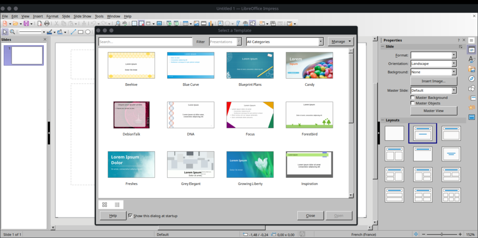The height and width of the screenshot is (238, 478).
Task: Enable the Master Objects checkbox
Action: point(413,103)
